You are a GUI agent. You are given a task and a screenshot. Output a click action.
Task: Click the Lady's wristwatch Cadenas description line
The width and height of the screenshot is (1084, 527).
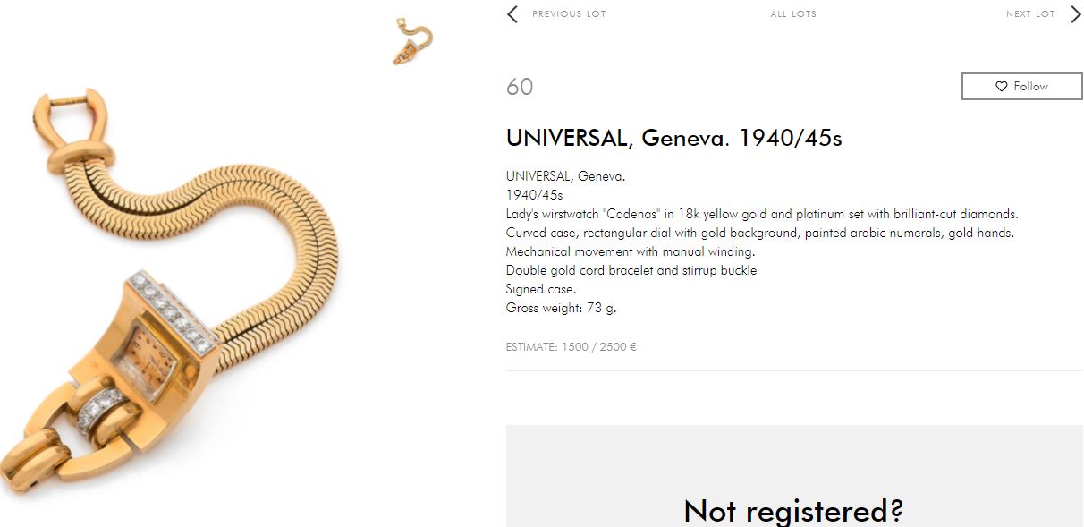(x=762, y=214)
